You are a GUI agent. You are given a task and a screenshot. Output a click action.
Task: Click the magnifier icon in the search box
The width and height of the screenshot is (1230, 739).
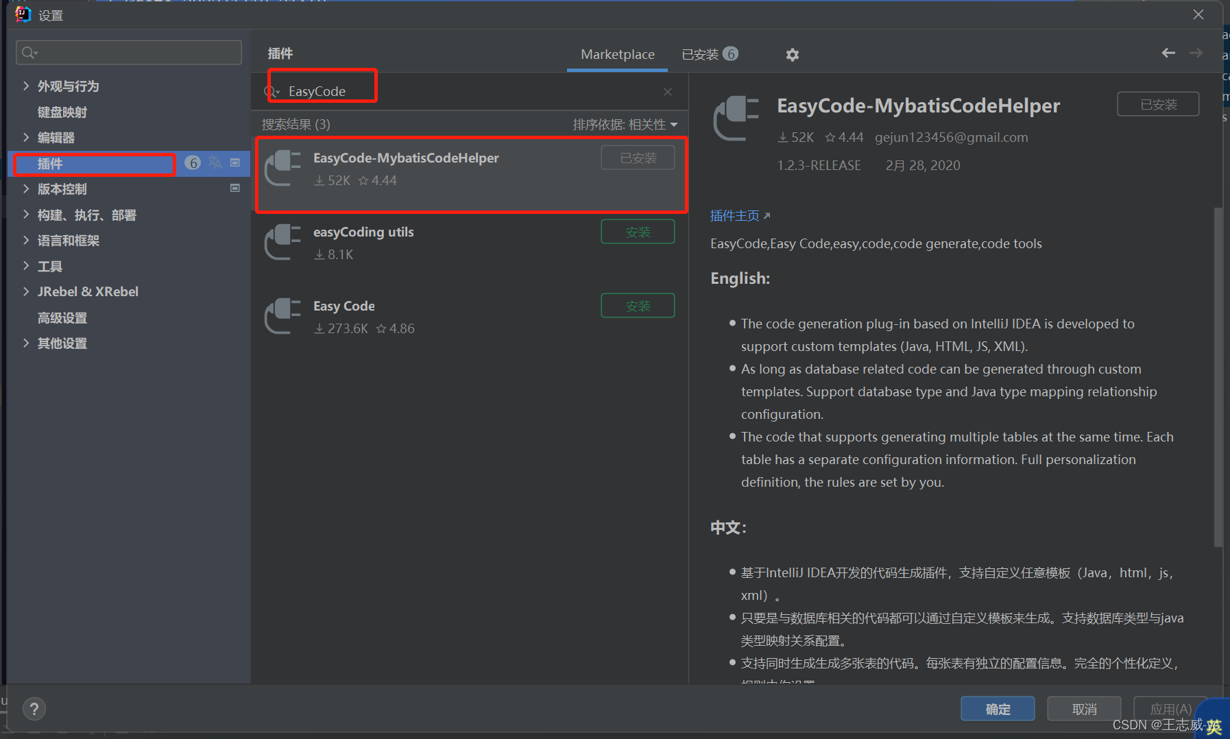[272, 90]
